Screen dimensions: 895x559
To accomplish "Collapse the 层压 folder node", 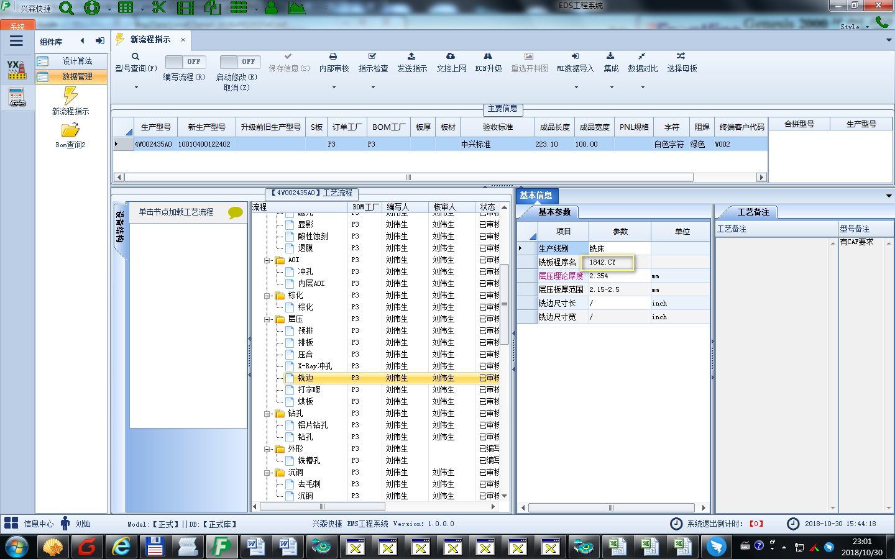I will pyautogui.click(x=267, y=319).
